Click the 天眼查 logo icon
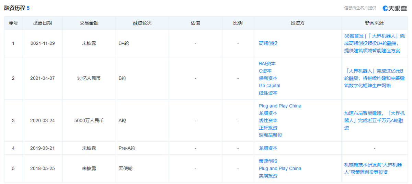 (386, 8)
